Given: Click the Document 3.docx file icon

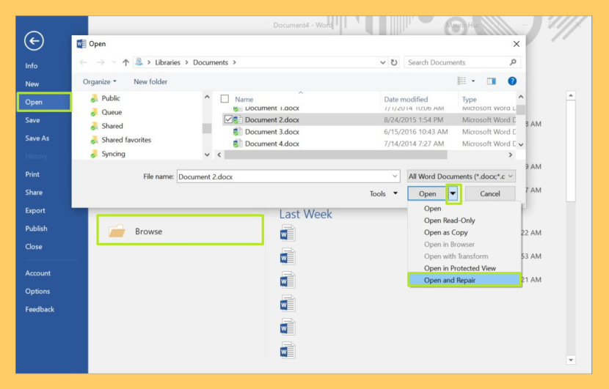Looking at the screenshot, I should click(x=238, y=132).
